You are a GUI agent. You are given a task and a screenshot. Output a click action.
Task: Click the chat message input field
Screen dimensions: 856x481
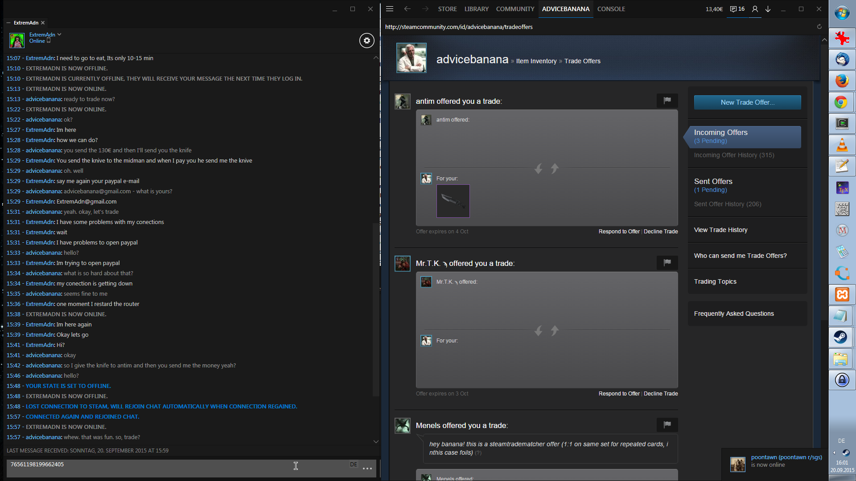[178, 468]
